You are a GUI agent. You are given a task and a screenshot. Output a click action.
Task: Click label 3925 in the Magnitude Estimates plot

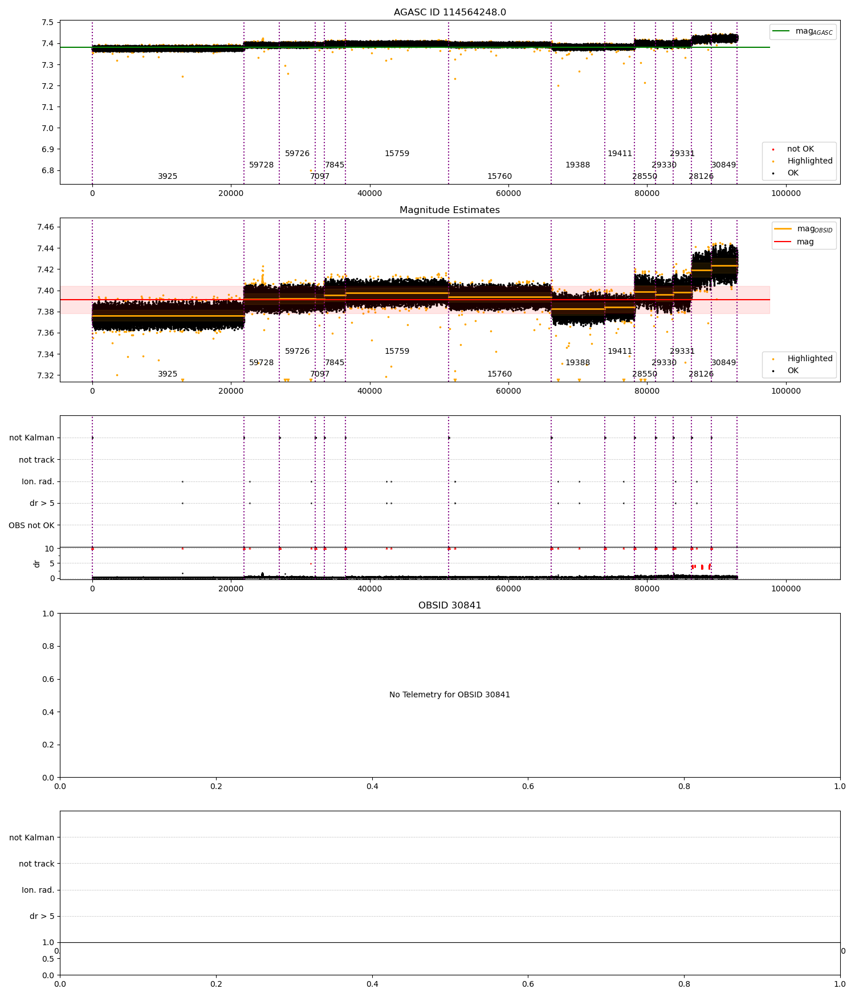click(168, 374)
